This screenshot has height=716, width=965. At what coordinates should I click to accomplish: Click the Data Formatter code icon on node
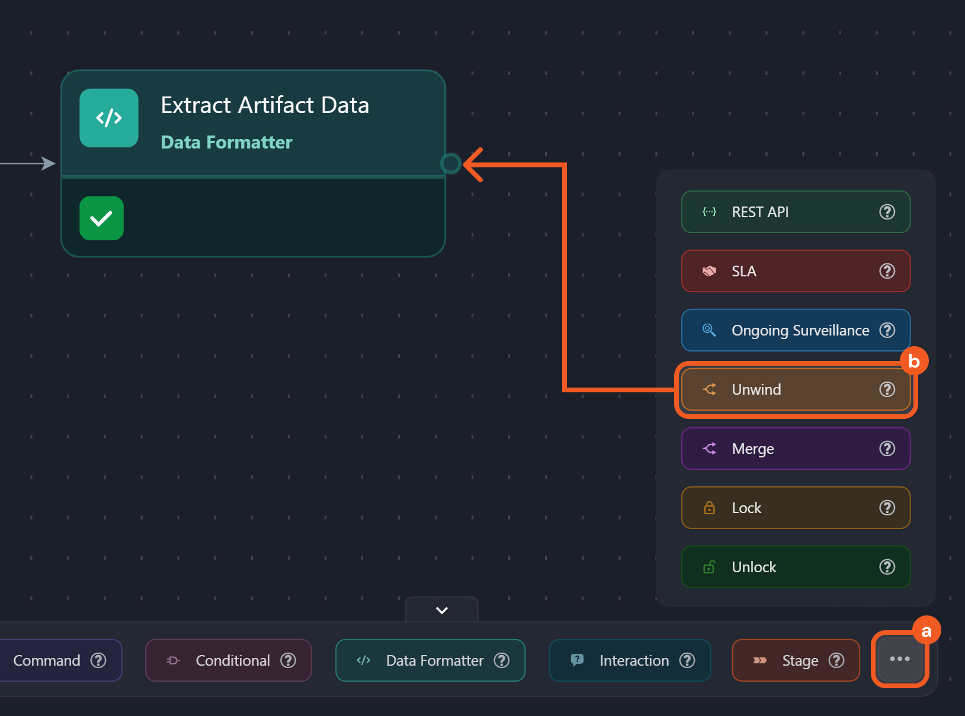[109, 118]
